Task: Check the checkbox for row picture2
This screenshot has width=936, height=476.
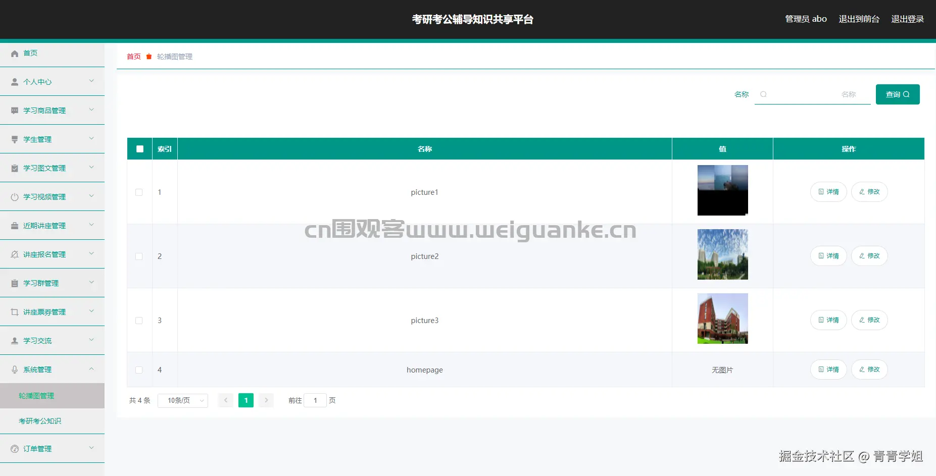Action: [139, 256]
